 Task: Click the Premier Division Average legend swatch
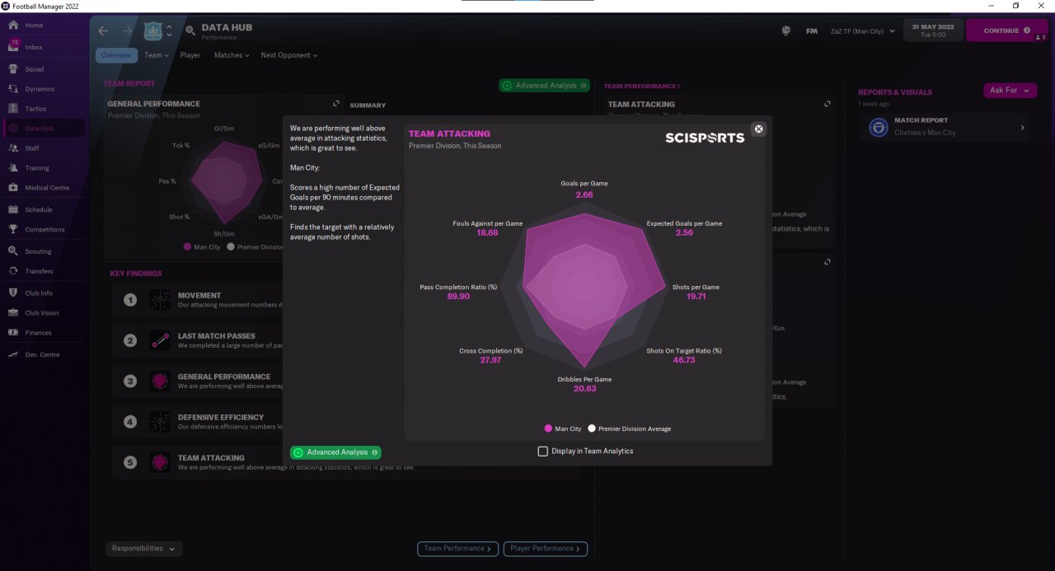coord(592,428)
